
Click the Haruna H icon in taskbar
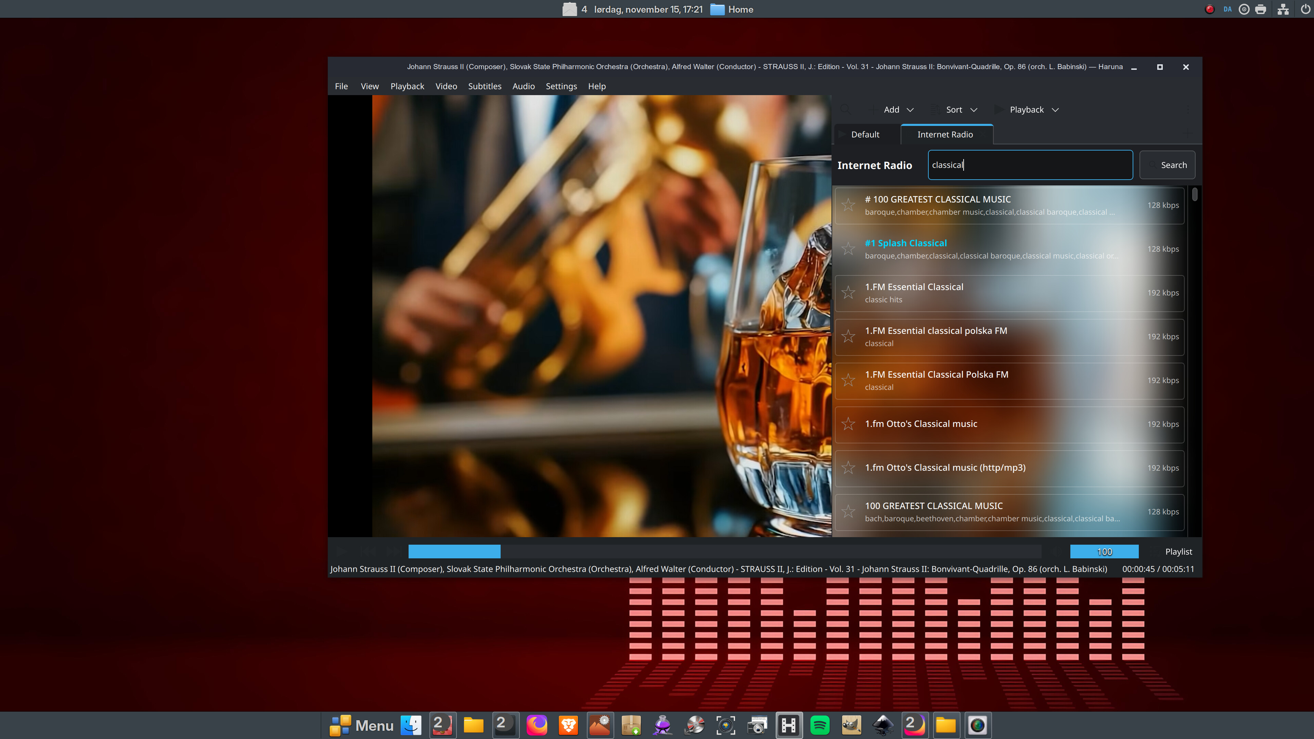789,725
